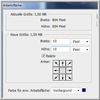Open the Breite unit Pixel dropdown
The image size is (100, 100).
pos(80,41)
